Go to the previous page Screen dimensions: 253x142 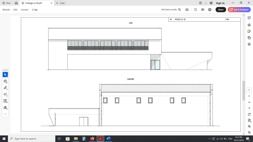(249, 102)
